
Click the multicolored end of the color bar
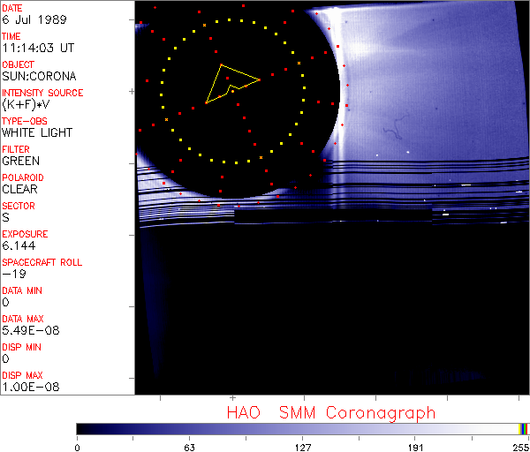(524, 428)
